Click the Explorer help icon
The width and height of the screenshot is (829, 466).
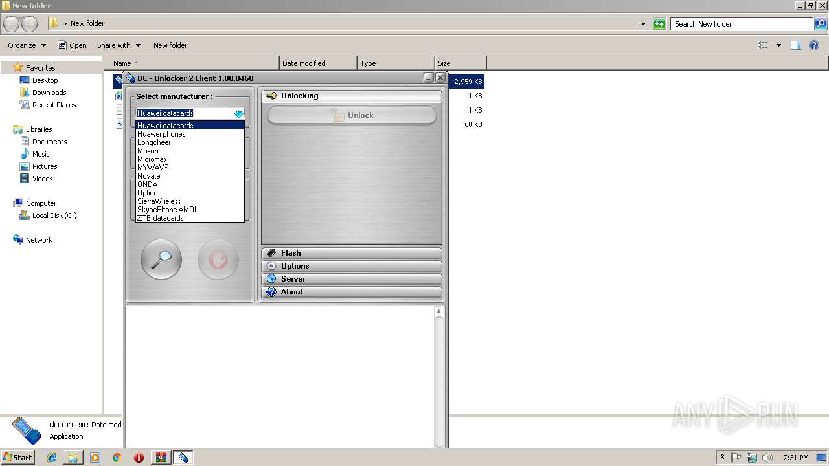point(814,45)
